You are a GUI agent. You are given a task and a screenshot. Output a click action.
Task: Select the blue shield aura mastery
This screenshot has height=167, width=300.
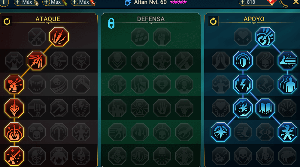click(243, 61)
